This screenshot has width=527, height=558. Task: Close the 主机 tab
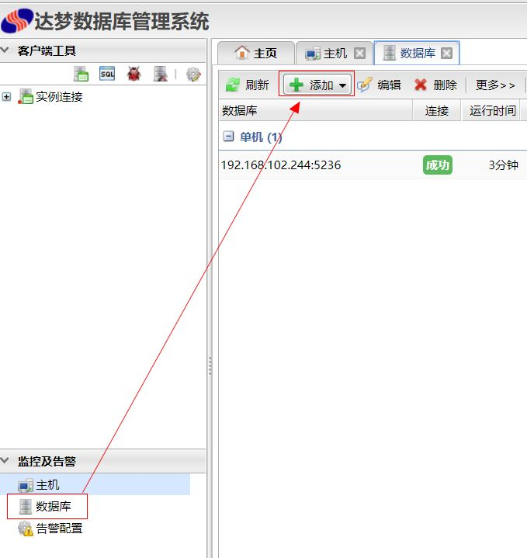[360, 54]
